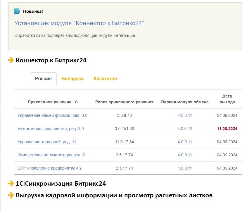The height and width of the screenshot is (212, 249).
Task: Click module version 4.0.0.11 for Управление торговлей
Action: point(185,142)
